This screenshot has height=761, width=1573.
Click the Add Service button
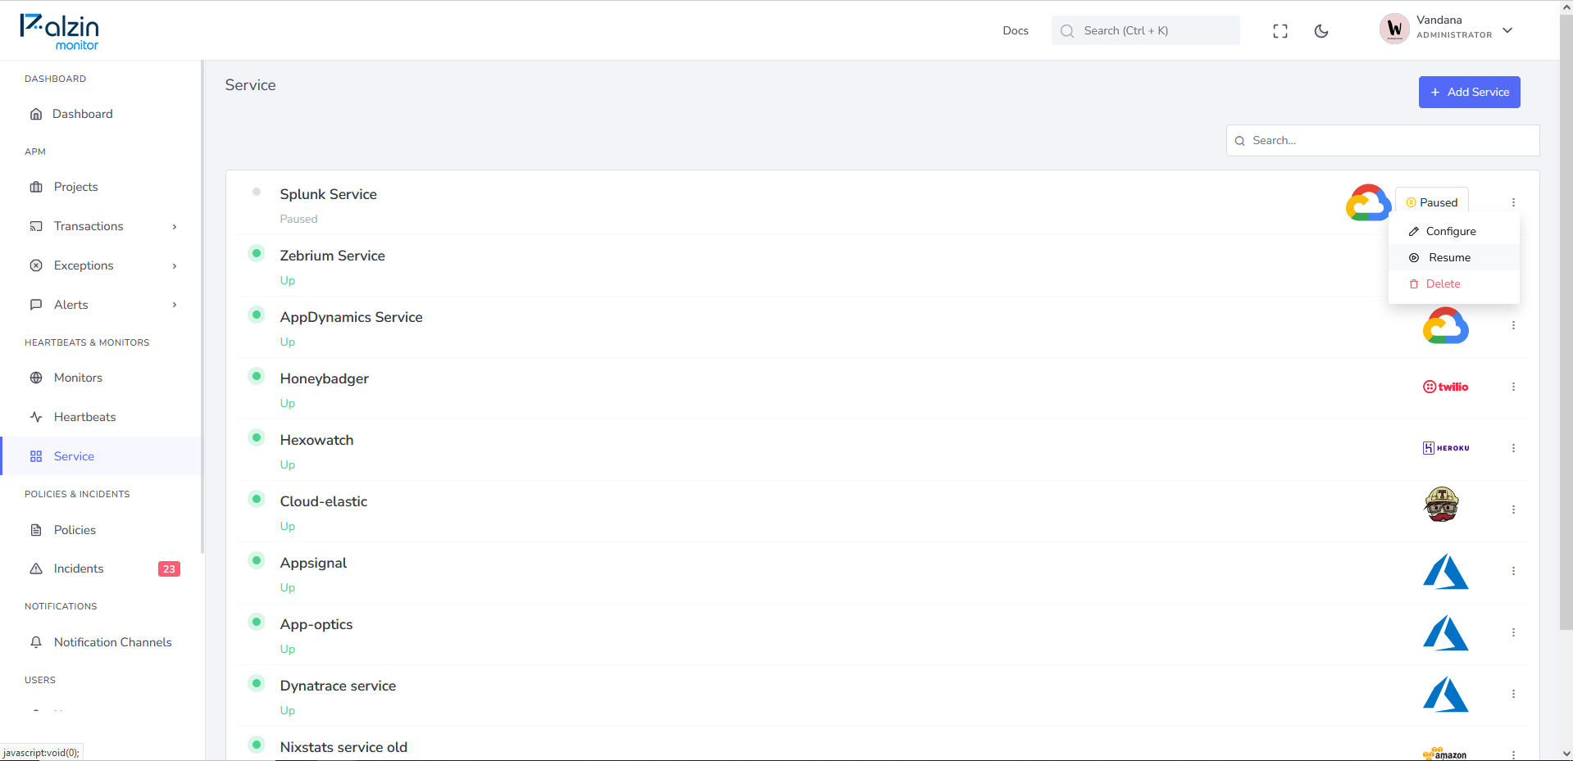coord(1469,92)
